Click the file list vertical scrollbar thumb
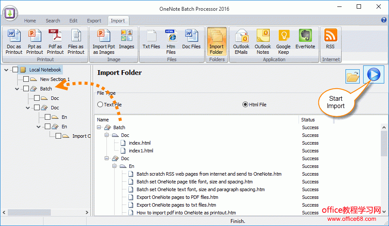The image size is (389, 226). click(x=384, y=144)
